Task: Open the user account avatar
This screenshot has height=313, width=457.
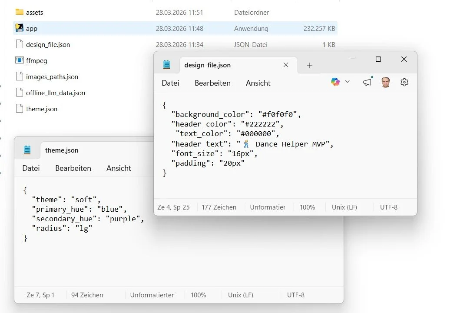Action: [x=385, y=82]
